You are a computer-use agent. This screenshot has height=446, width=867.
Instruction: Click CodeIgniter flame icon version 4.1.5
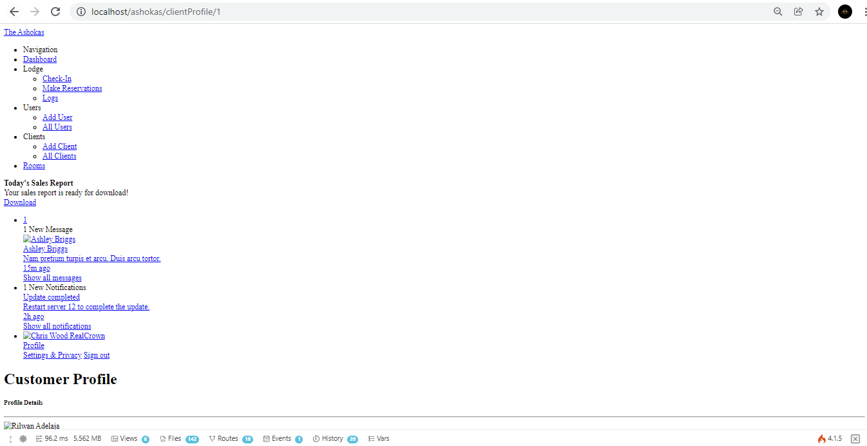830,439
